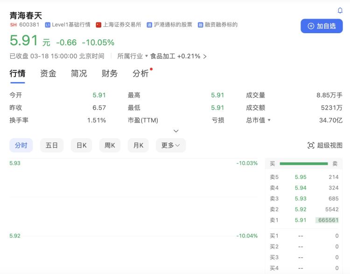Click the SH market tag icon
350x274 pixels.
14,25
